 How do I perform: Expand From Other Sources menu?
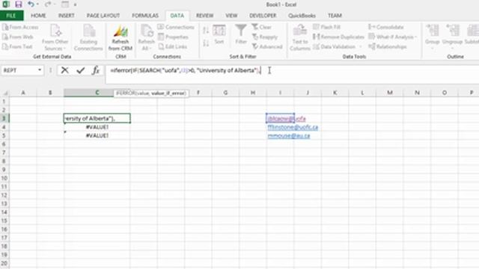(x=55, y=37)
